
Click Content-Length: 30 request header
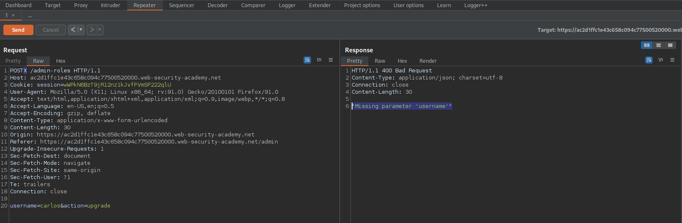40,128
